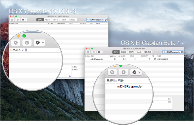
Task: Select CPU tab in Yosemite window
Action: tap(40, 20)
